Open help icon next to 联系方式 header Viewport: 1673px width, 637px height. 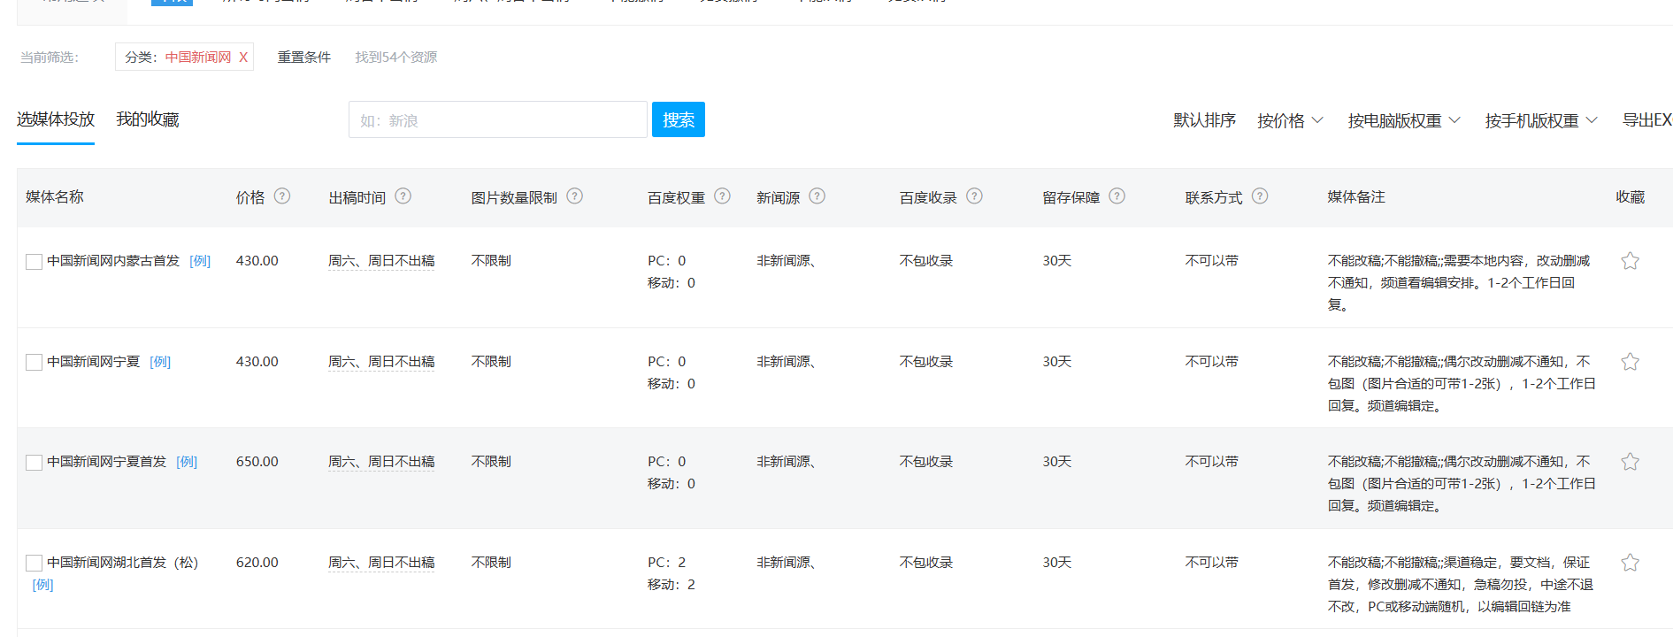pos(1261,196)
